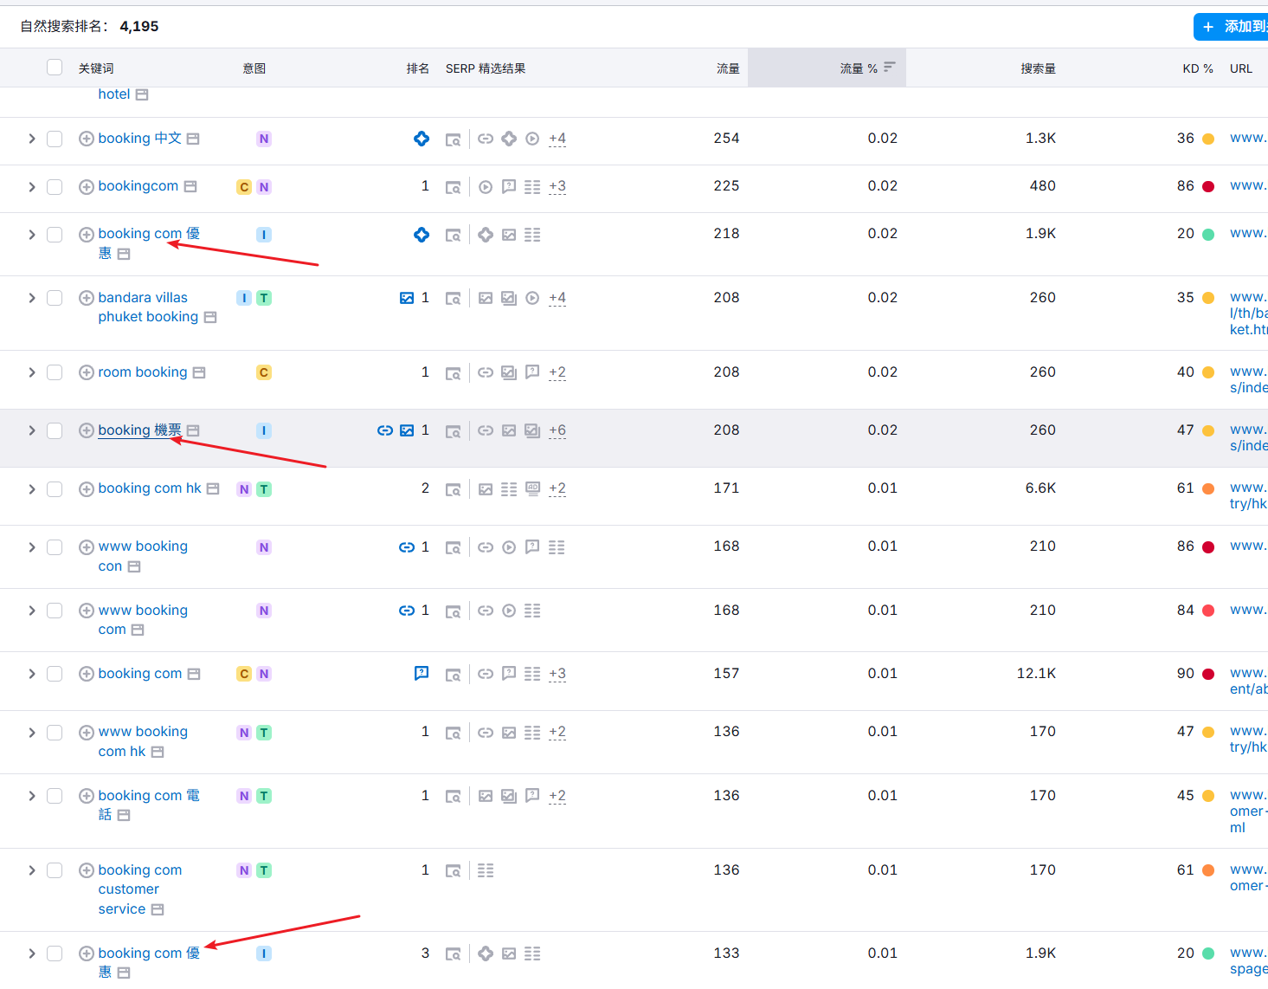Open SERP snapshot icon for 'booking com customer service'
Screen dimensions: 1268x989
pyautogui.click(x=453, y=871)
